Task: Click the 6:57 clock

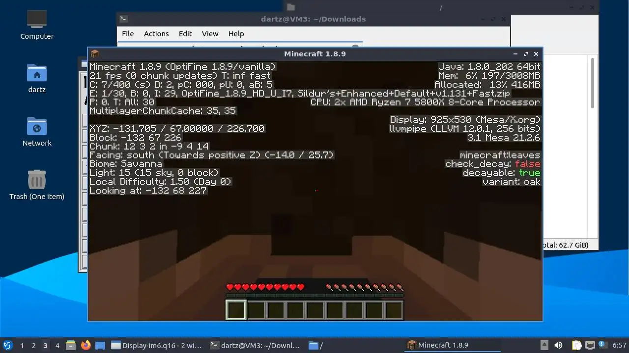Action: point(619,345)
